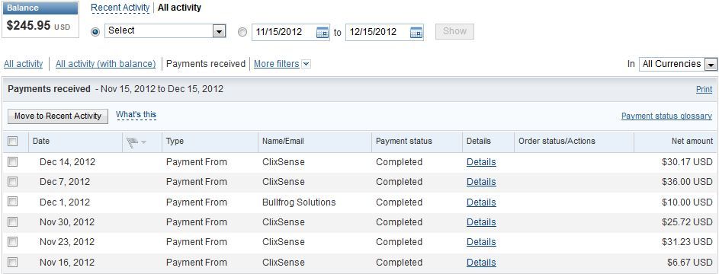Click the Print link
Image resolution: width=719 pixels, height=274 pixels.
[x=704, y=90]
